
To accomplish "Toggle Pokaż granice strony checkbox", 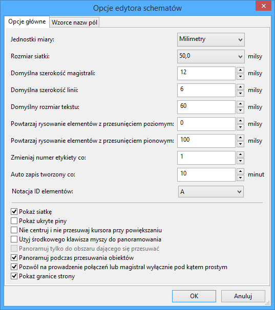I will pos(14,276).
